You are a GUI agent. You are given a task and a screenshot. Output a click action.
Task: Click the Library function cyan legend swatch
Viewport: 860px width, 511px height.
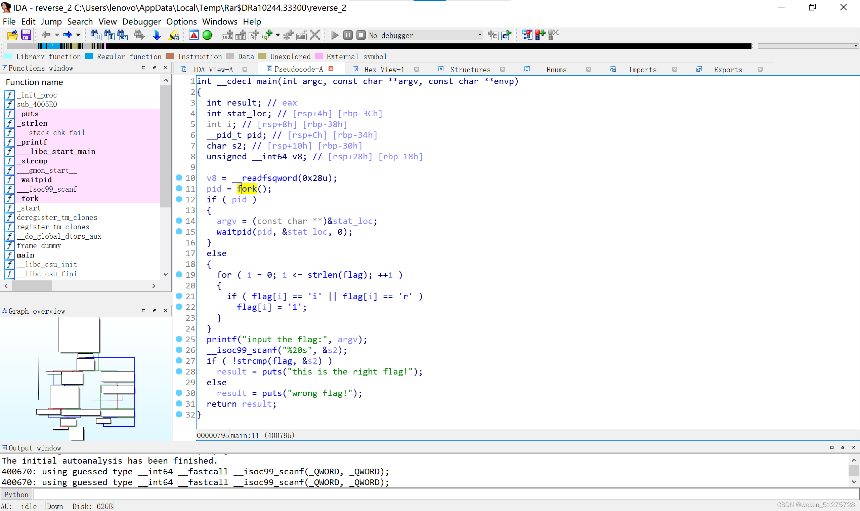[x=9, y=56]
